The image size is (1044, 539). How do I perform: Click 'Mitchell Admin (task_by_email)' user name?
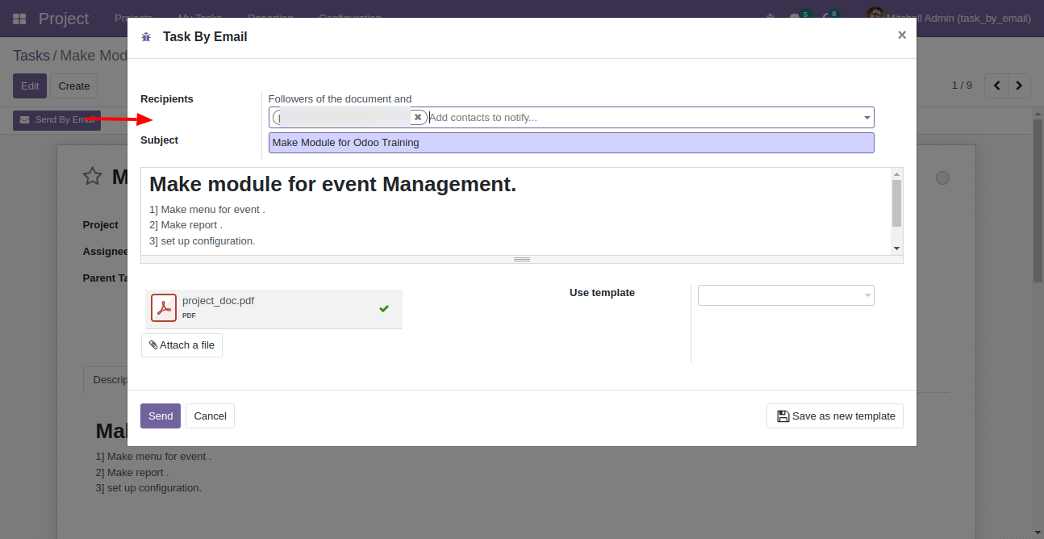pyautogui.click(x=958, y=19)
